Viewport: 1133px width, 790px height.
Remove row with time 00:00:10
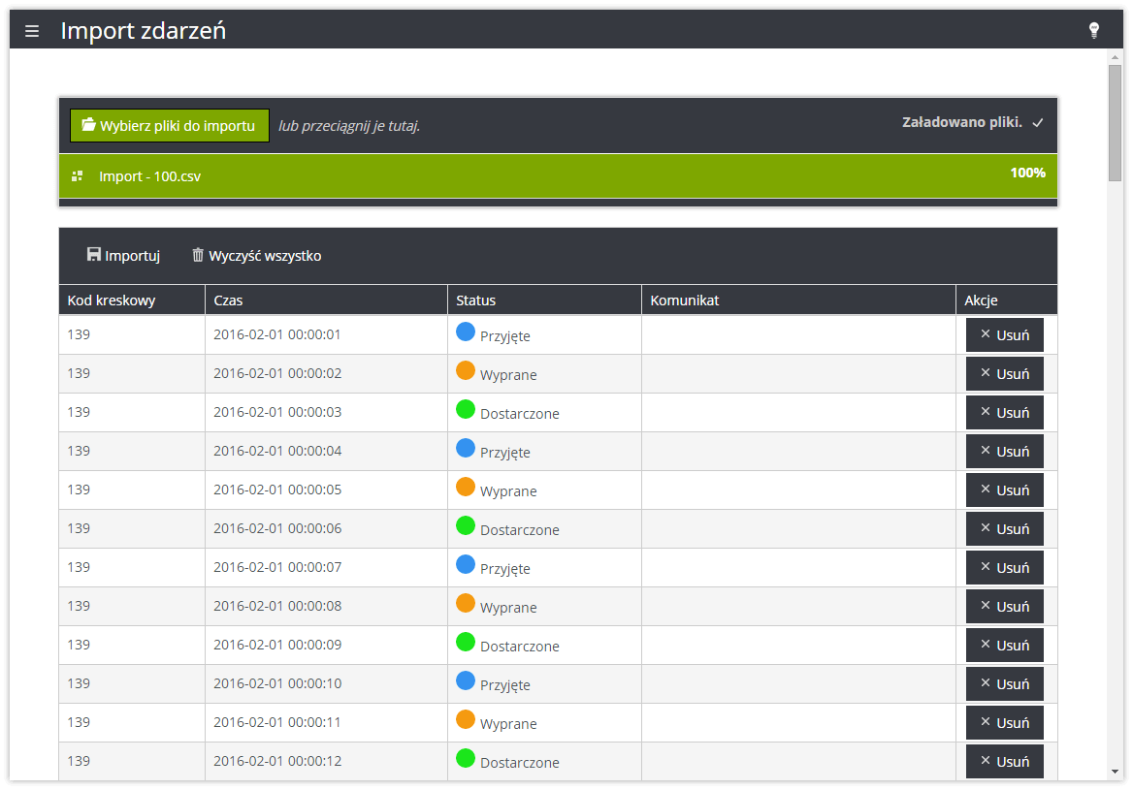click(1004, 683)
